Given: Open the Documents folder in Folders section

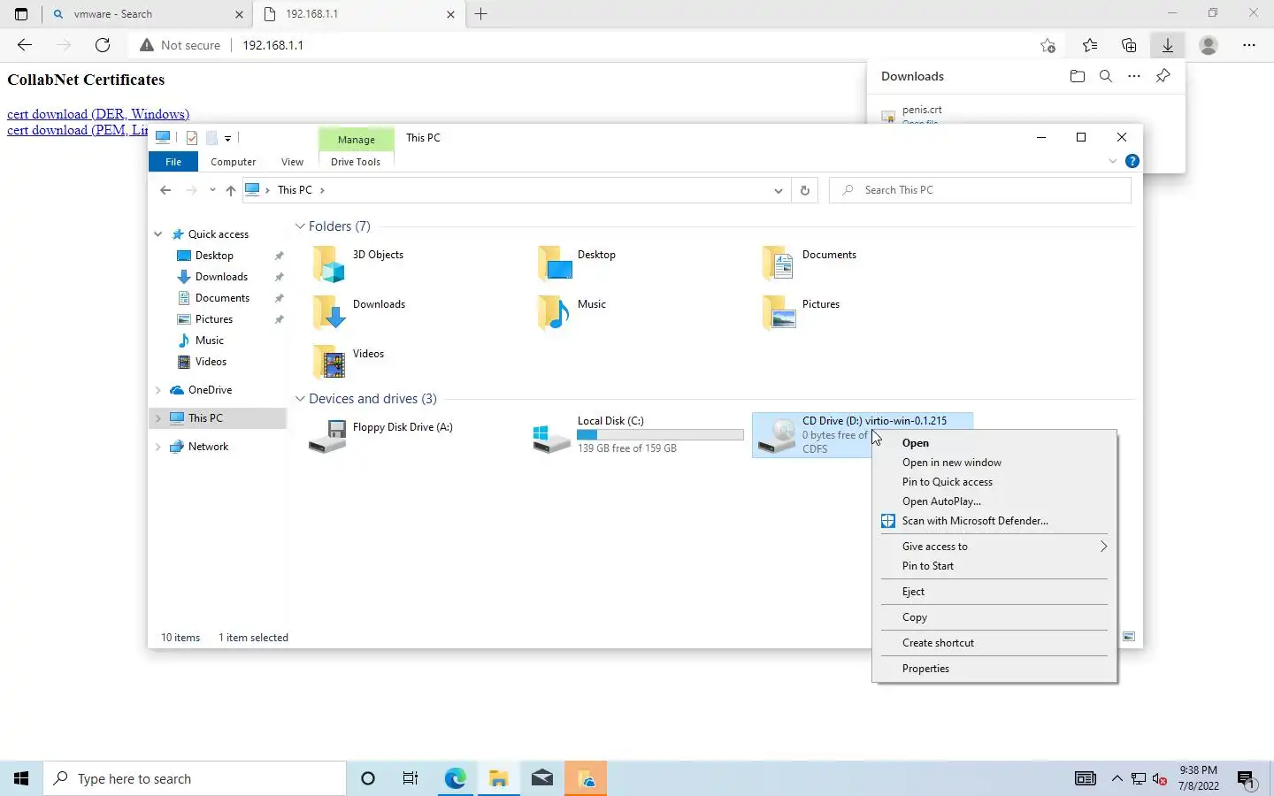Looking at the screenshot, I should [779, 264].
